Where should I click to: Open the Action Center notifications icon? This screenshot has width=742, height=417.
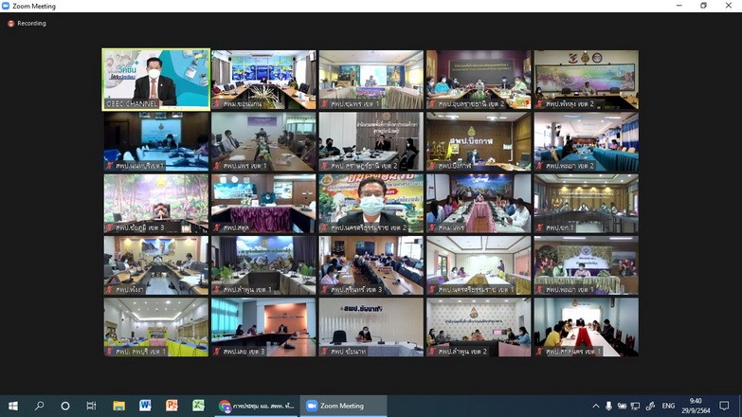coord(725,406)
